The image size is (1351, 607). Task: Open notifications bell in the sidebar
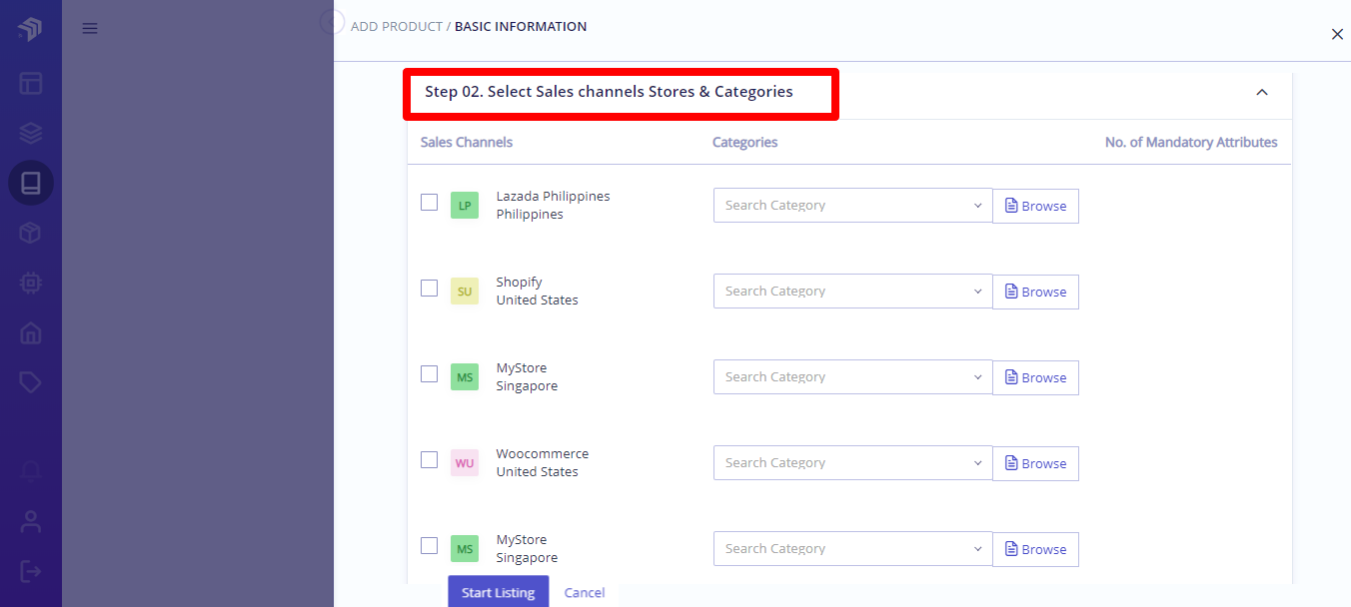pyautogui.click(x=30, y=471)
